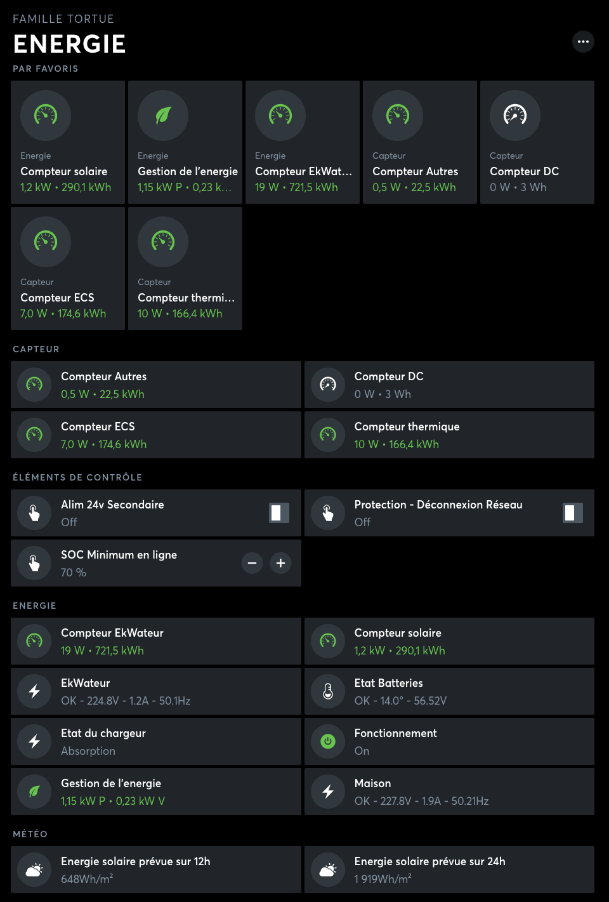Open the Maison power status entry
The width and height of the screenshot is (609, 902).
449,792
